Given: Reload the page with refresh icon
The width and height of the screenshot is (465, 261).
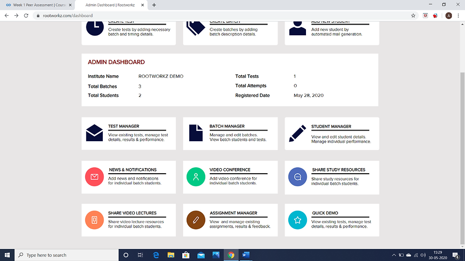Looking at the screenshot, I should 26,15.
